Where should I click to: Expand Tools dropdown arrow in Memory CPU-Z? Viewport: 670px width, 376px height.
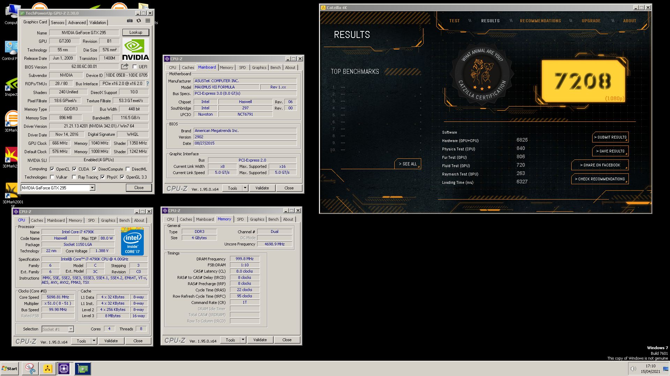tap(243, 340)
